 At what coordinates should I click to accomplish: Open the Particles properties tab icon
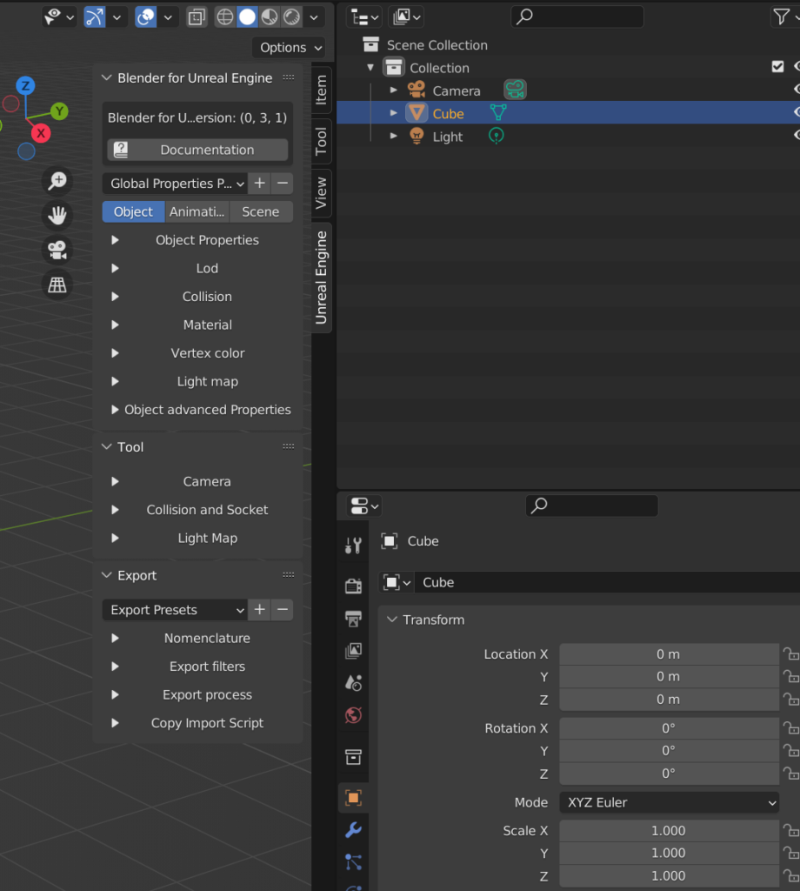click(353, 862)
